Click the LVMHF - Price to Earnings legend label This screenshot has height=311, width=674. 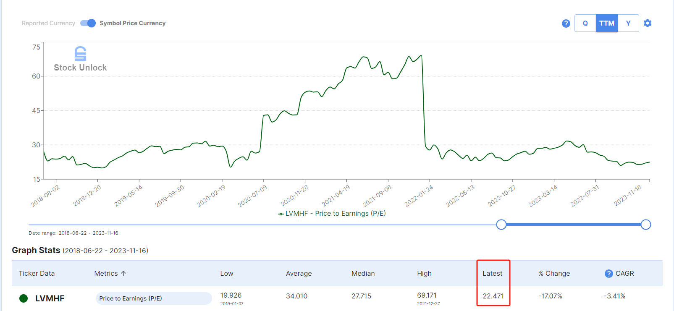336,214
